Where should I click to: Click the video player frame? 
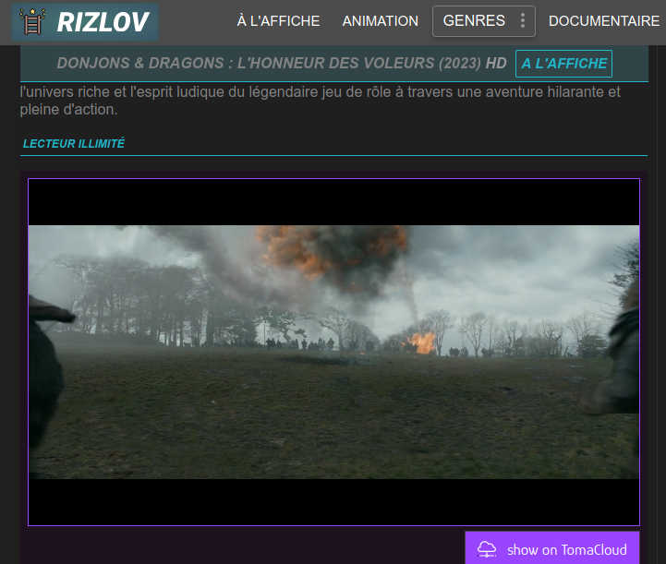tap(333, 353)
